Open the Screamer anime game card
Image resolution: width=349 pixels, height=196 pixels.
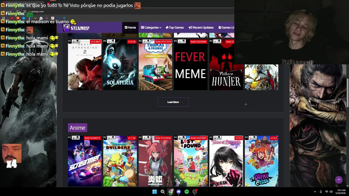coord(85,161)
